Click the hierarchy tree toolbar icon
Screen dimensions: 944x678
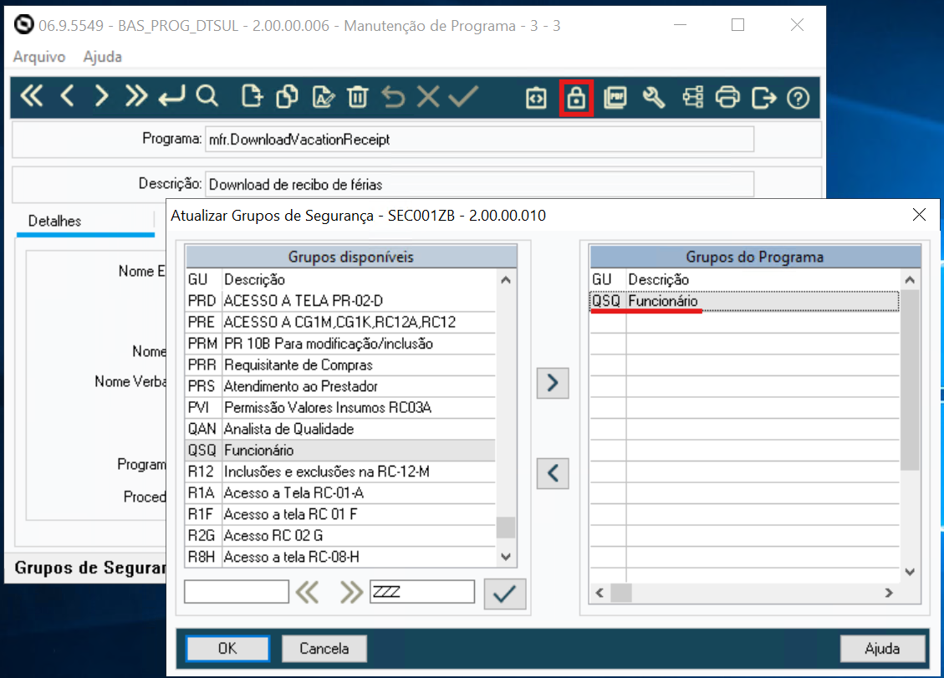pyautogui.click(x=693, y=98)
